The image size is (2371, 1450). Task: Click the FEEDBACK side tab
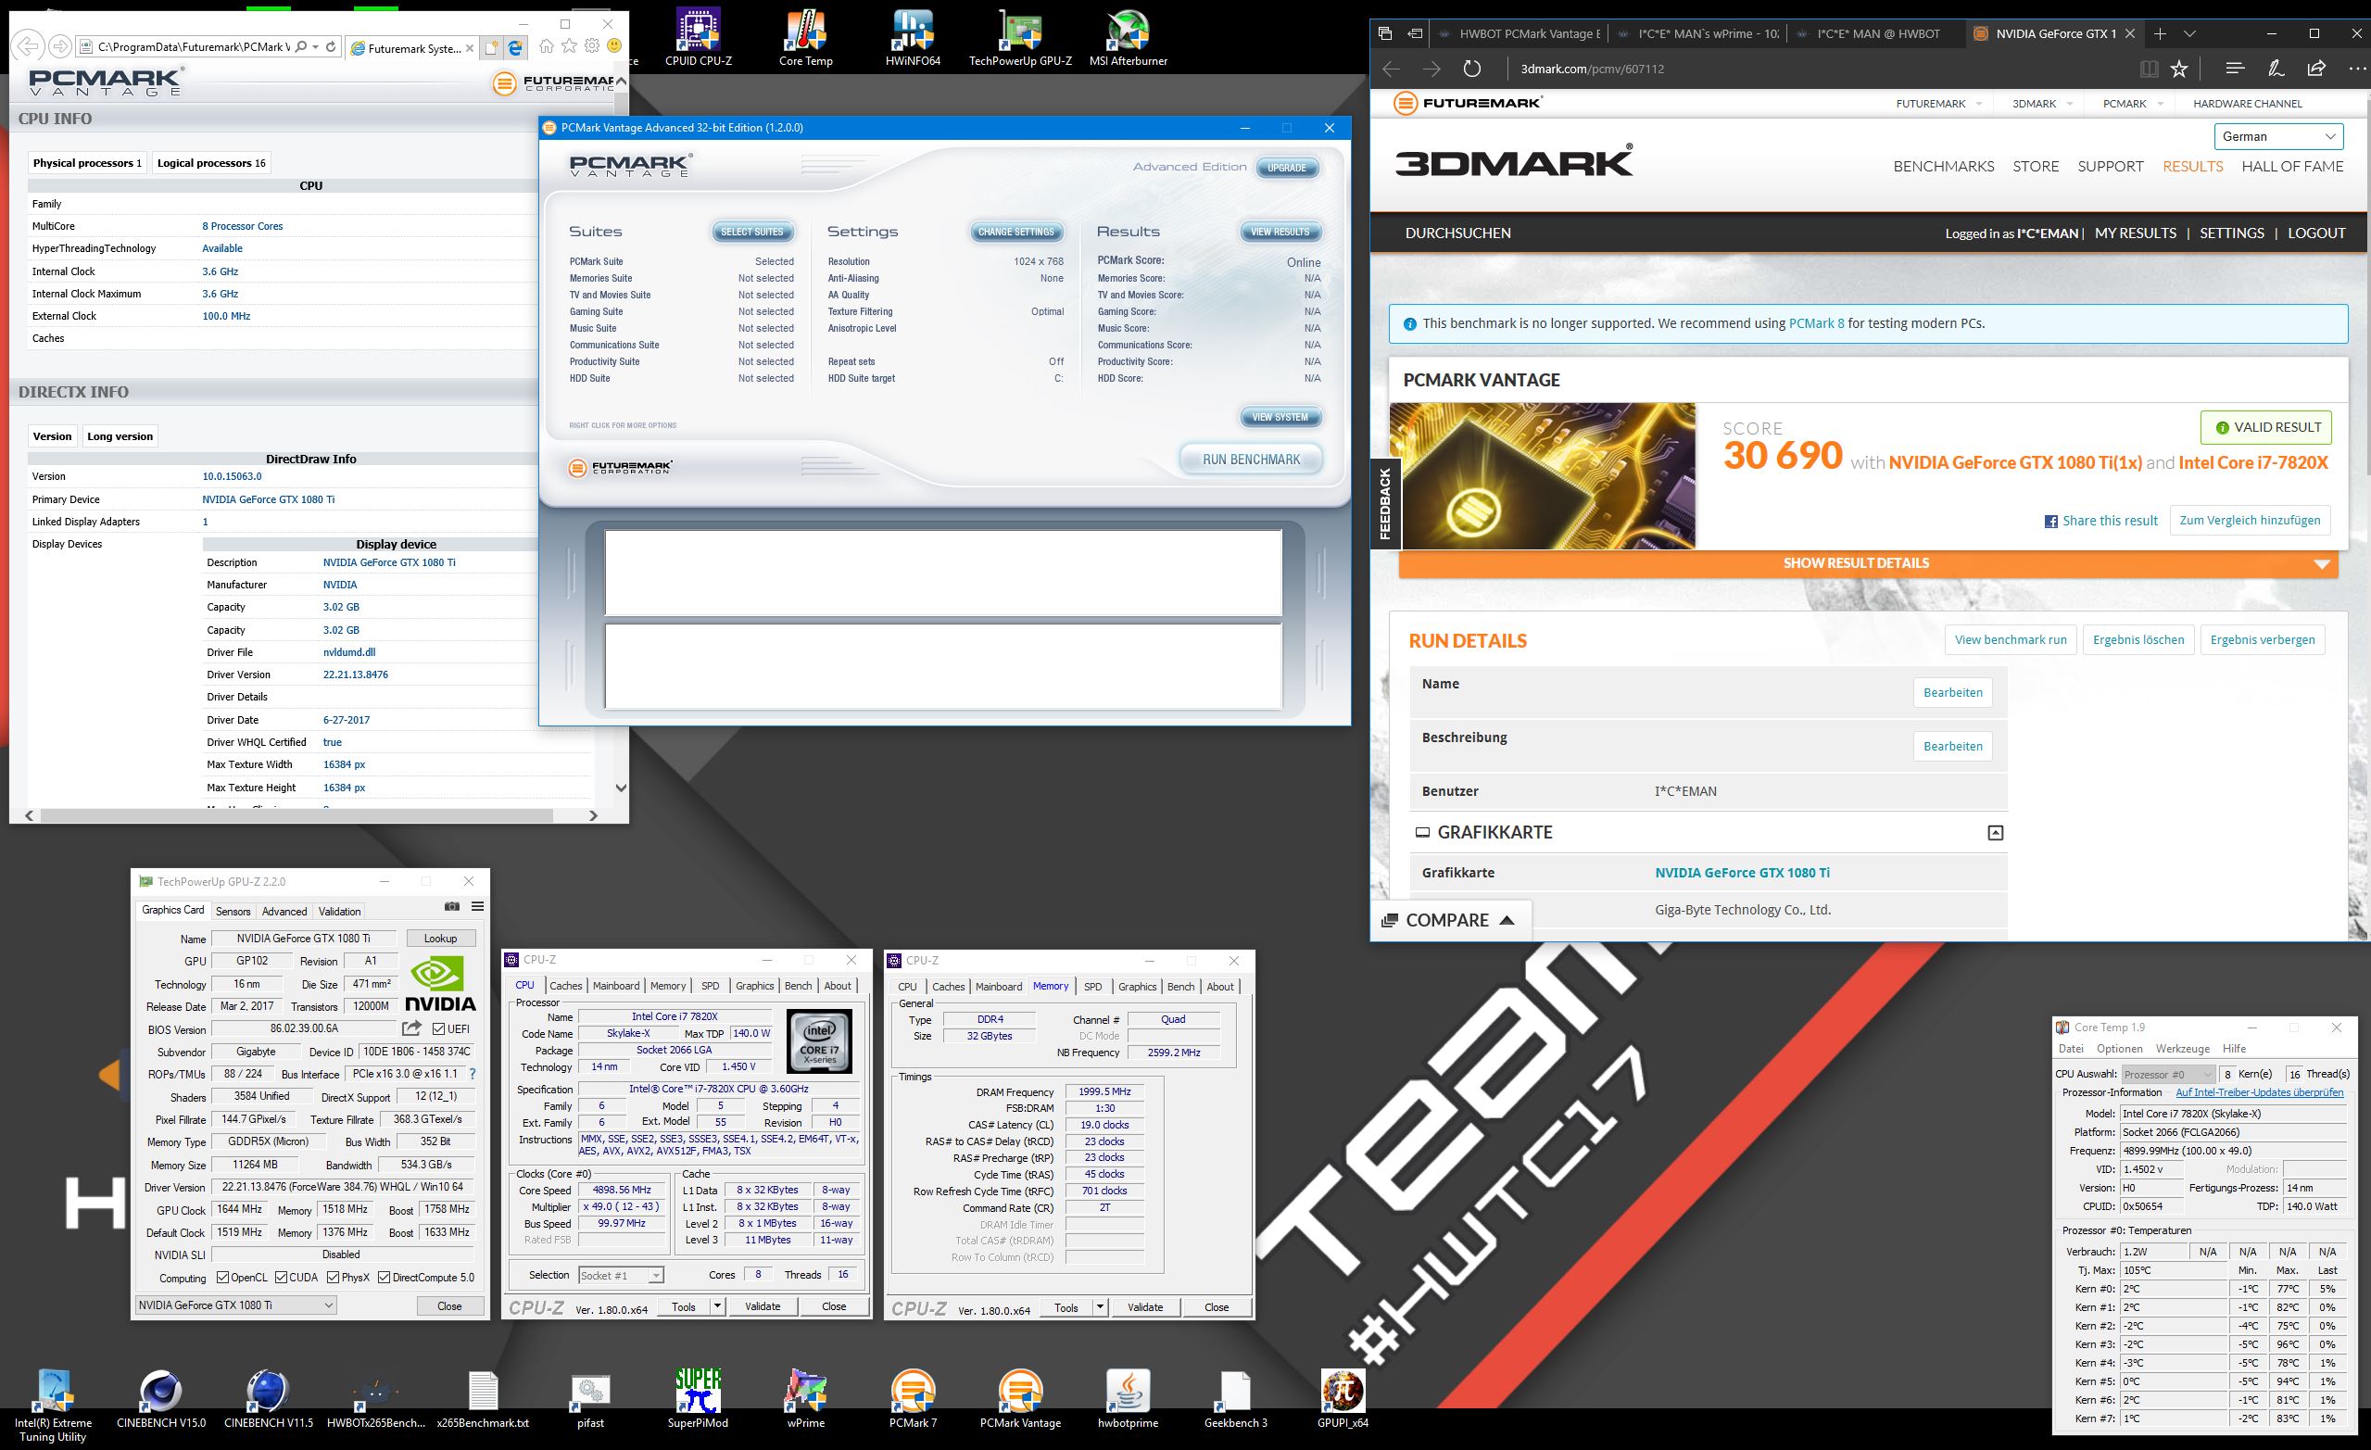[1386, 503]
